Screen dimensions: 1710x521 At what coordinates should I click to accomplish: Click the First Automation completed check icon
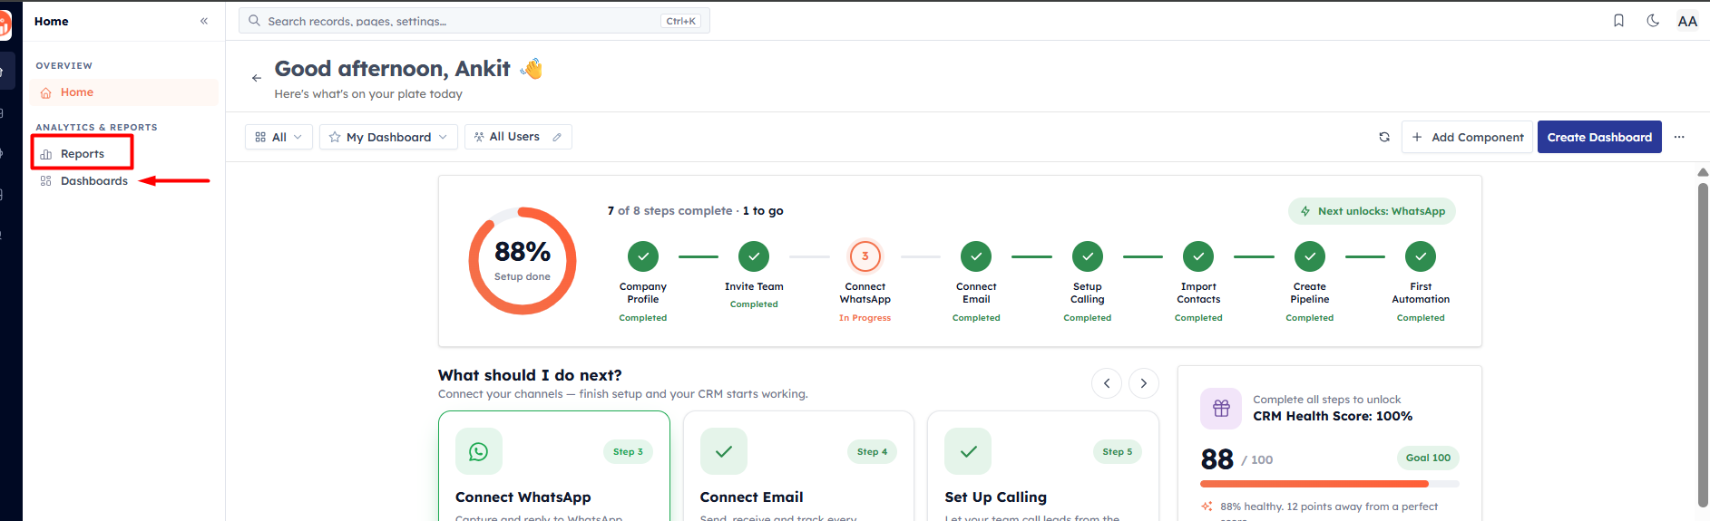[1421, 256]
